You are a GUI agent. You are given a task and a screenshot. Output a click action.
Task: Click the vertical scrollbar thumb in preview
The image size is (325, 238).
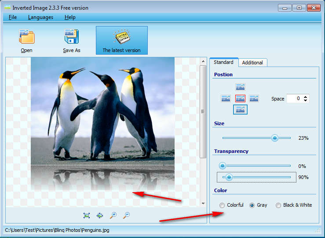click(x=203, y=112)
